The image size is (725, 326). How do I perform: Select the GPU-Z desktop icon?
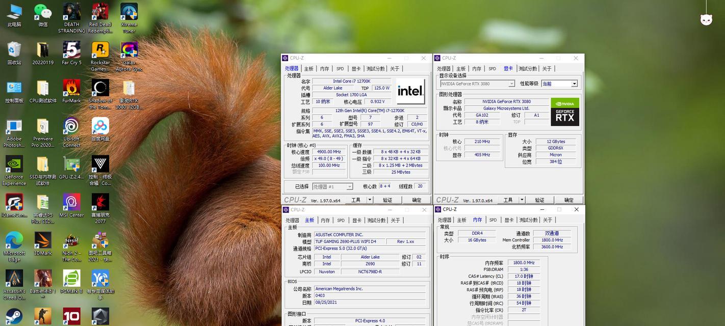[x=71, y=168]
